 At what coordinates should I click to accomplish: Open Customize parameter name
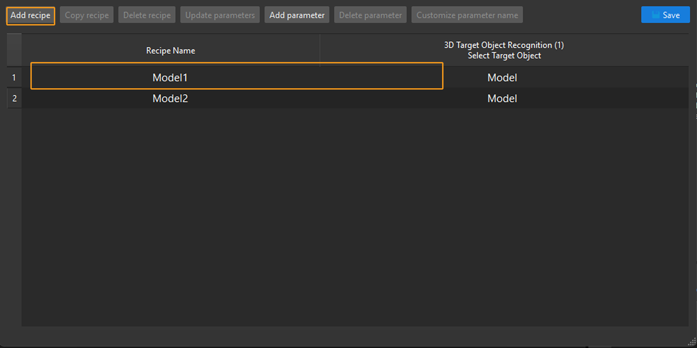point(467,15)
